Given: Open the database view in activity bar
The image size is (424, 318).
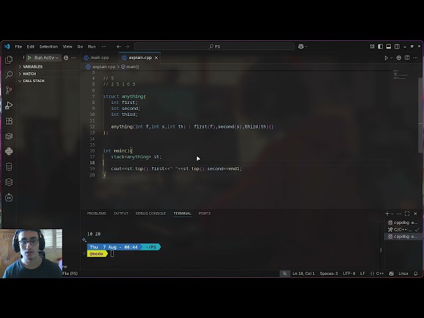Looking at the screenshot, I should (x=9, y=167).
